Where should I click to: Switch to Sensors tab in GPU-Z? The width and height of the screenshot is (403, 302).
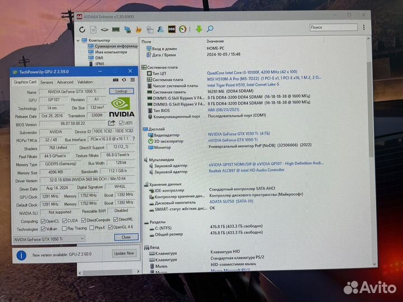46,82
